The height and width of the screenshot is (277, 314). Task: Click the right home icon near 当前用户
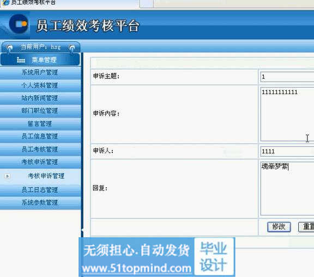72,48
